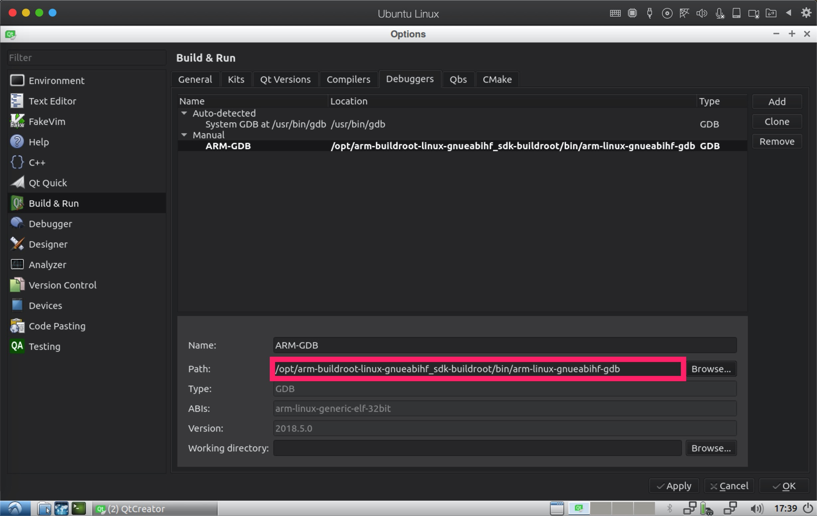The image size is (817, 516).
Task: Remove the selected debugger
Action: click(x=777, y=141)
